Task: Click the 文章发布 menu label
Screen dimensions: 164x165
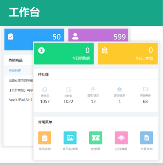Action: point(147,149)
